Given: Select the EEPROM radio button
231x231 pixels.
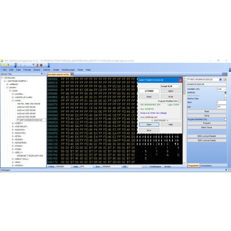Looking at the screenshot, I should point(225,93).
